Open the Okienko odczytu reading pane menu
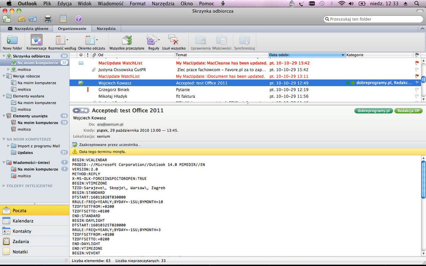 pyautogui.click(x=92, y=42)
